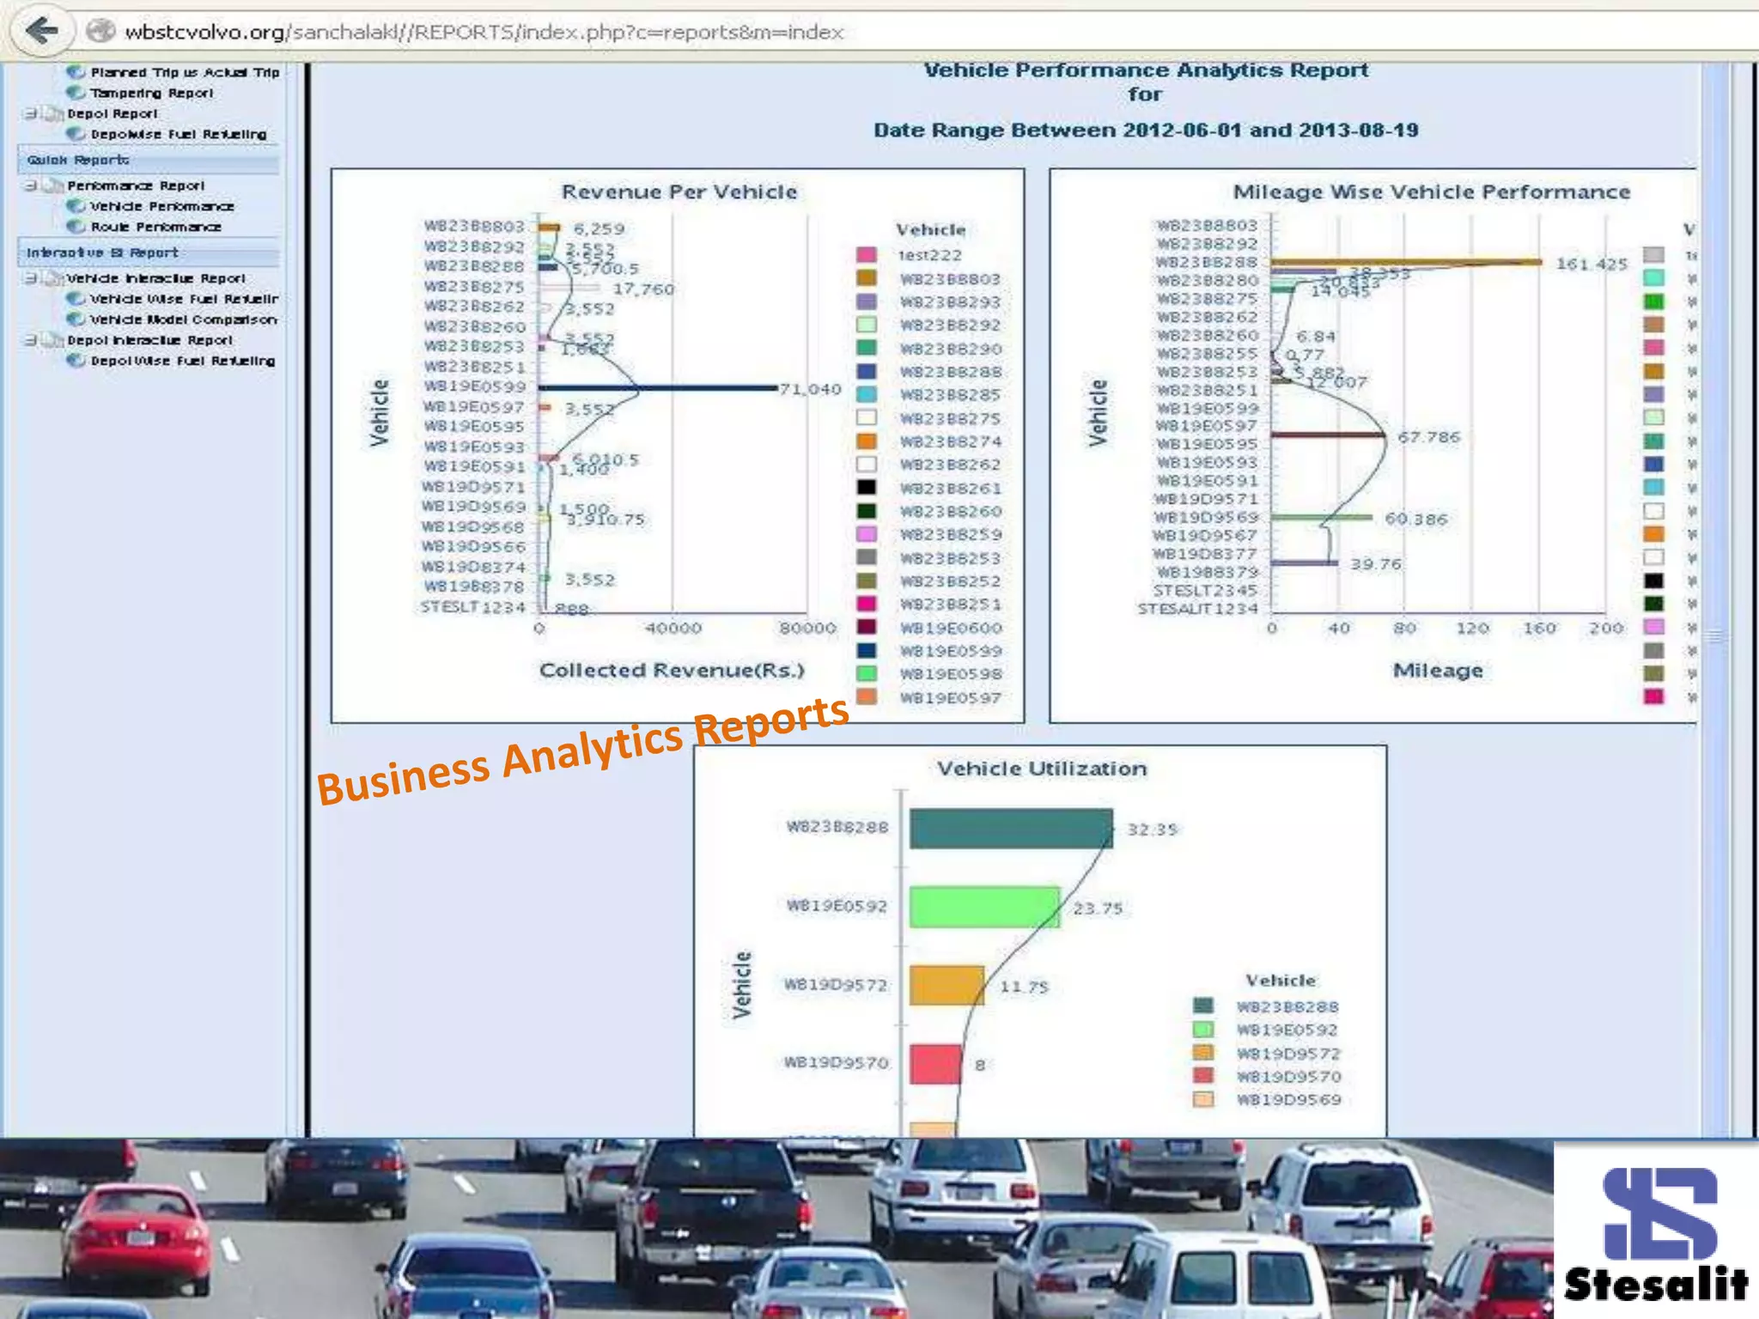Collapse the Performance Report tree node
This screenshot has width=1759, height=1319.
point(31,185)
